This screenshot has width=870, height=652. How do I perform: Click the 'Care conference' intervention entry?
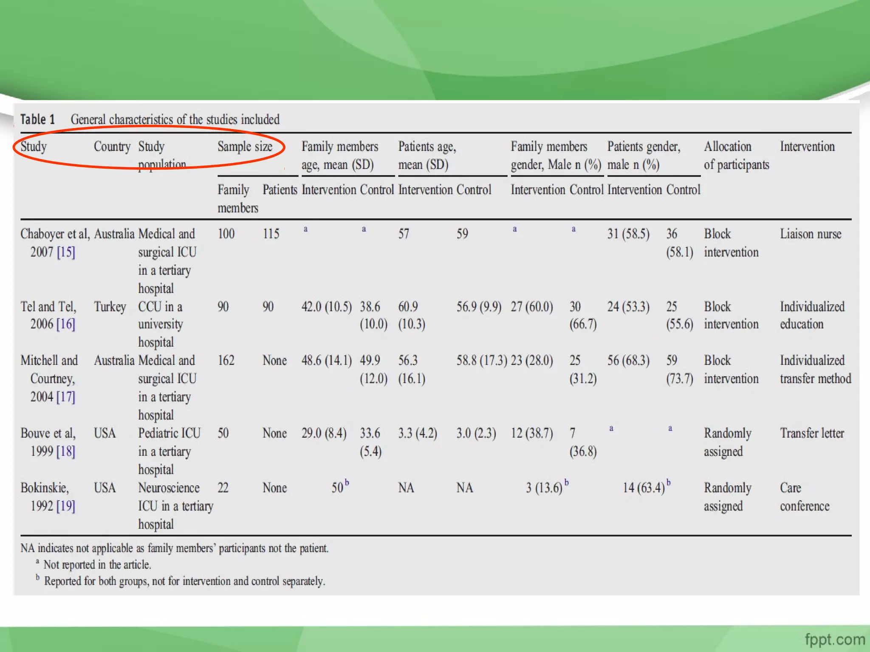(x=804, y=497)
